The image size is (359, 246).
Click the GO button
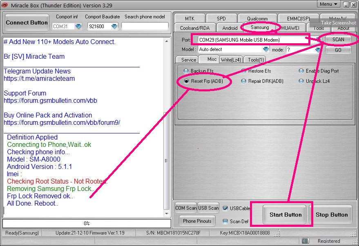point(338,50)
